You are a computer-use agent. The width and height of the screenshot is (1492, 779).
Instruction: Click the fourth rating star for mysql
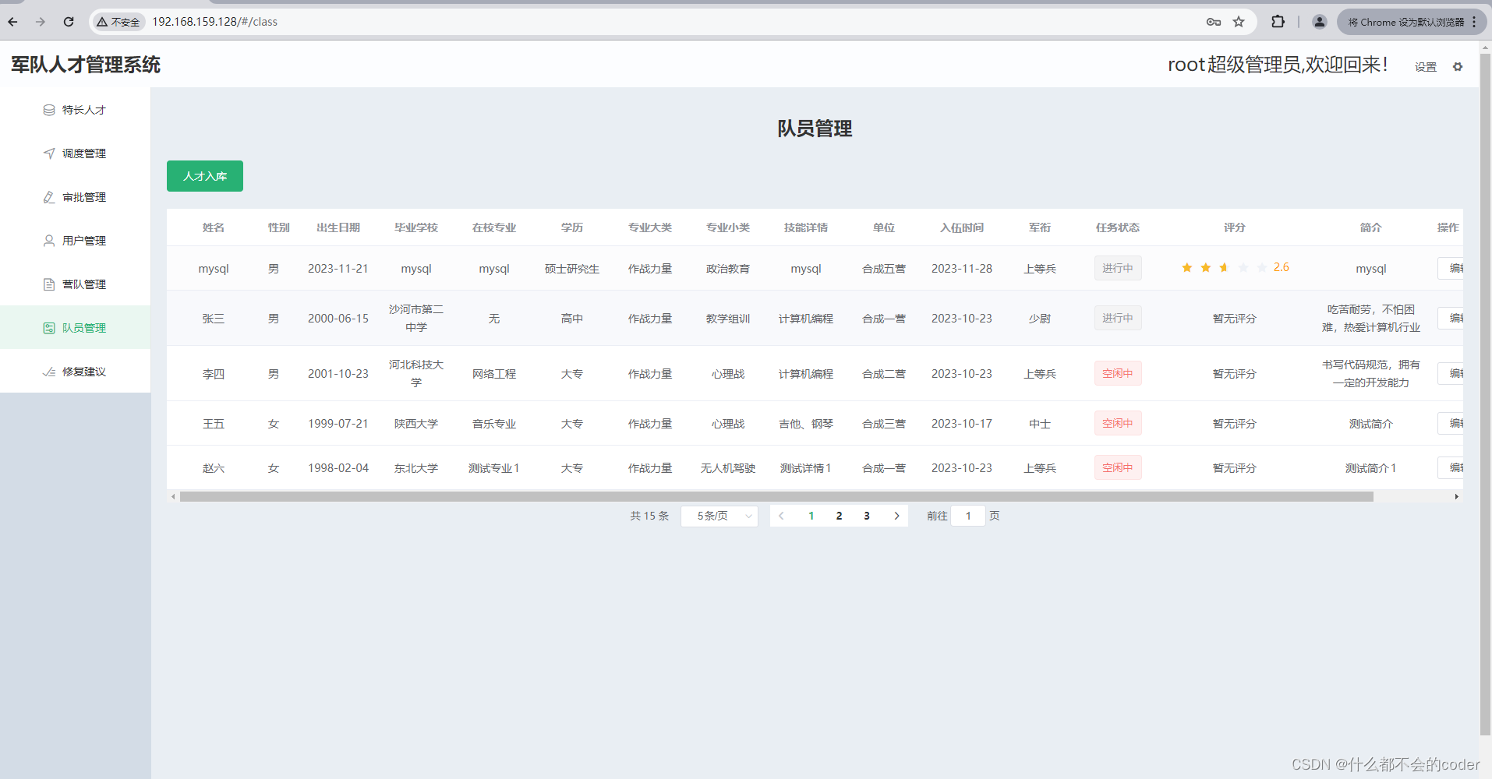[x=1243, y=267]
